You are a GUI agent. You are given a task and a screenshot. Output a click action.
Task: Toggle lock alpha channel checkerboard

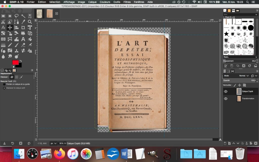(244, 85)
